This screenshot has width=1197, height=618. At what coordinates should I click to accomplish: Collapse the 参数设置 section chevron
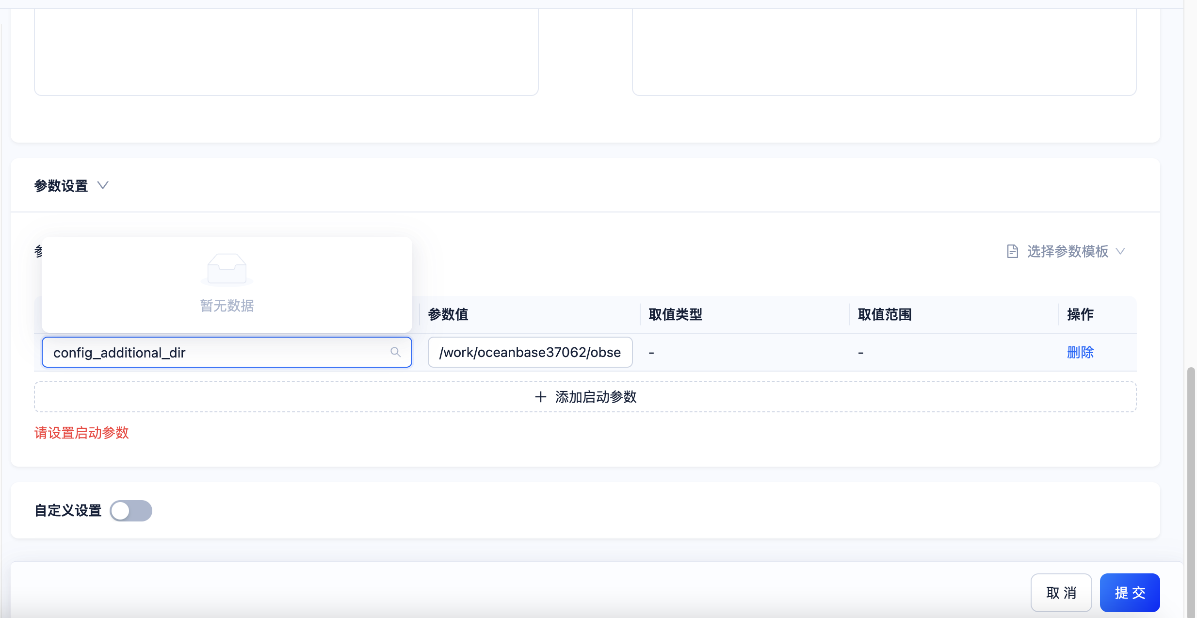pyautogui.click(x=102, y=185)
